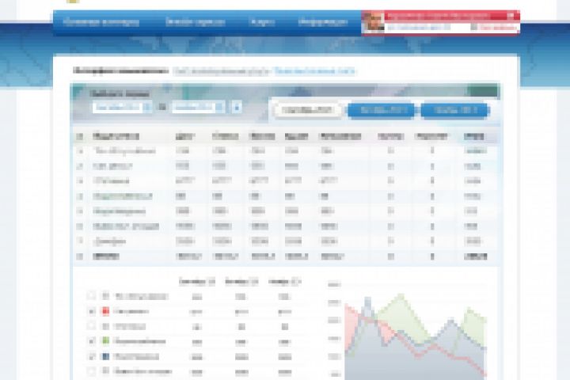Image resolution: width=570 pixels, height=380 pixels.
Task: Click the red color swatch in the chart legend
Action: (105, 311)
